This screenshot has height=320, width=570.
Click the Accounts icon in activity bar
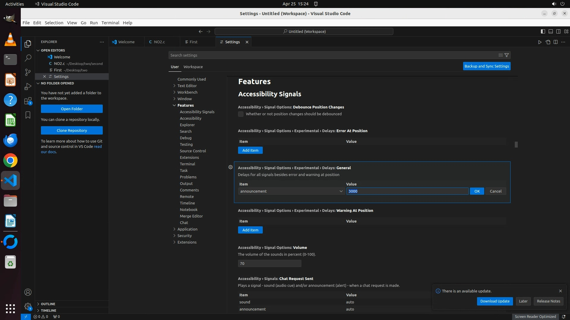[28, 292]
